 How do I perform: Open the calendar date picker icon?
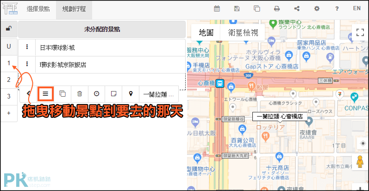click(x=217, y=9)
